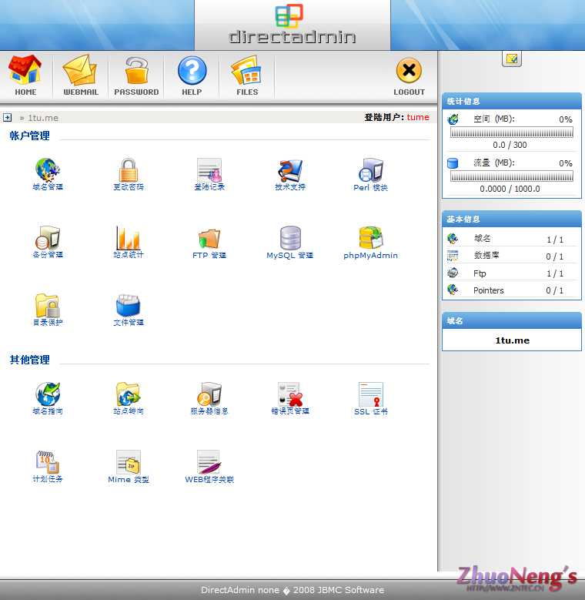Click the directadmin logo at top
This screenshot has width=585, height=600.
(x=292, y=25)
